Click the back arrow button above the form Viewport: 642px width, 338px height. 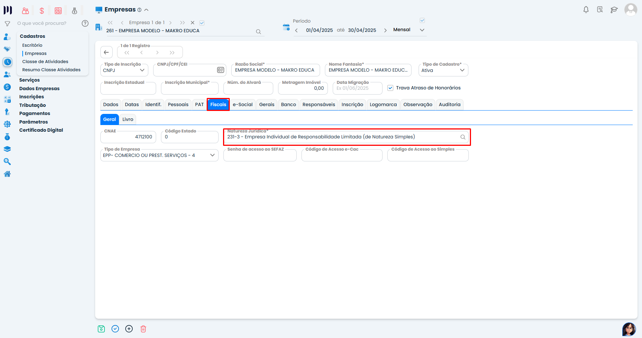click(x=106, y=52)
